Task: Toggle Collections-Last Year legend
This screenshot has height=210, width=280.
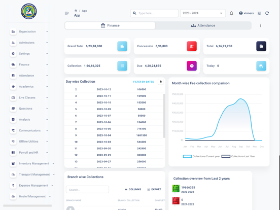Action: coord(238,156)
